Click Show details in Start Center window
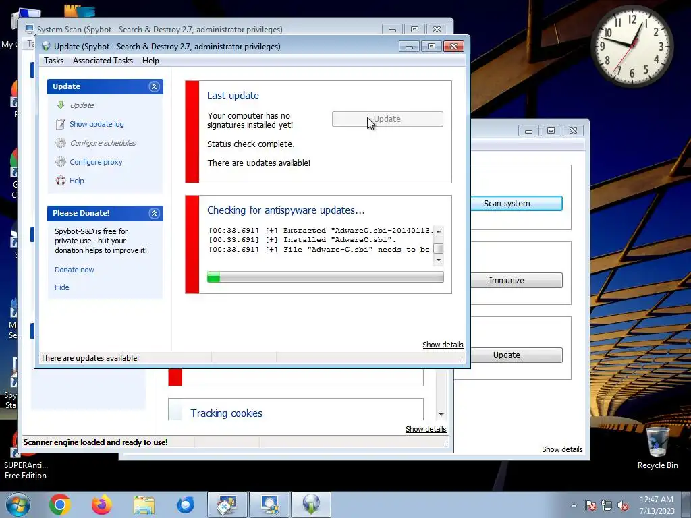 562,449
